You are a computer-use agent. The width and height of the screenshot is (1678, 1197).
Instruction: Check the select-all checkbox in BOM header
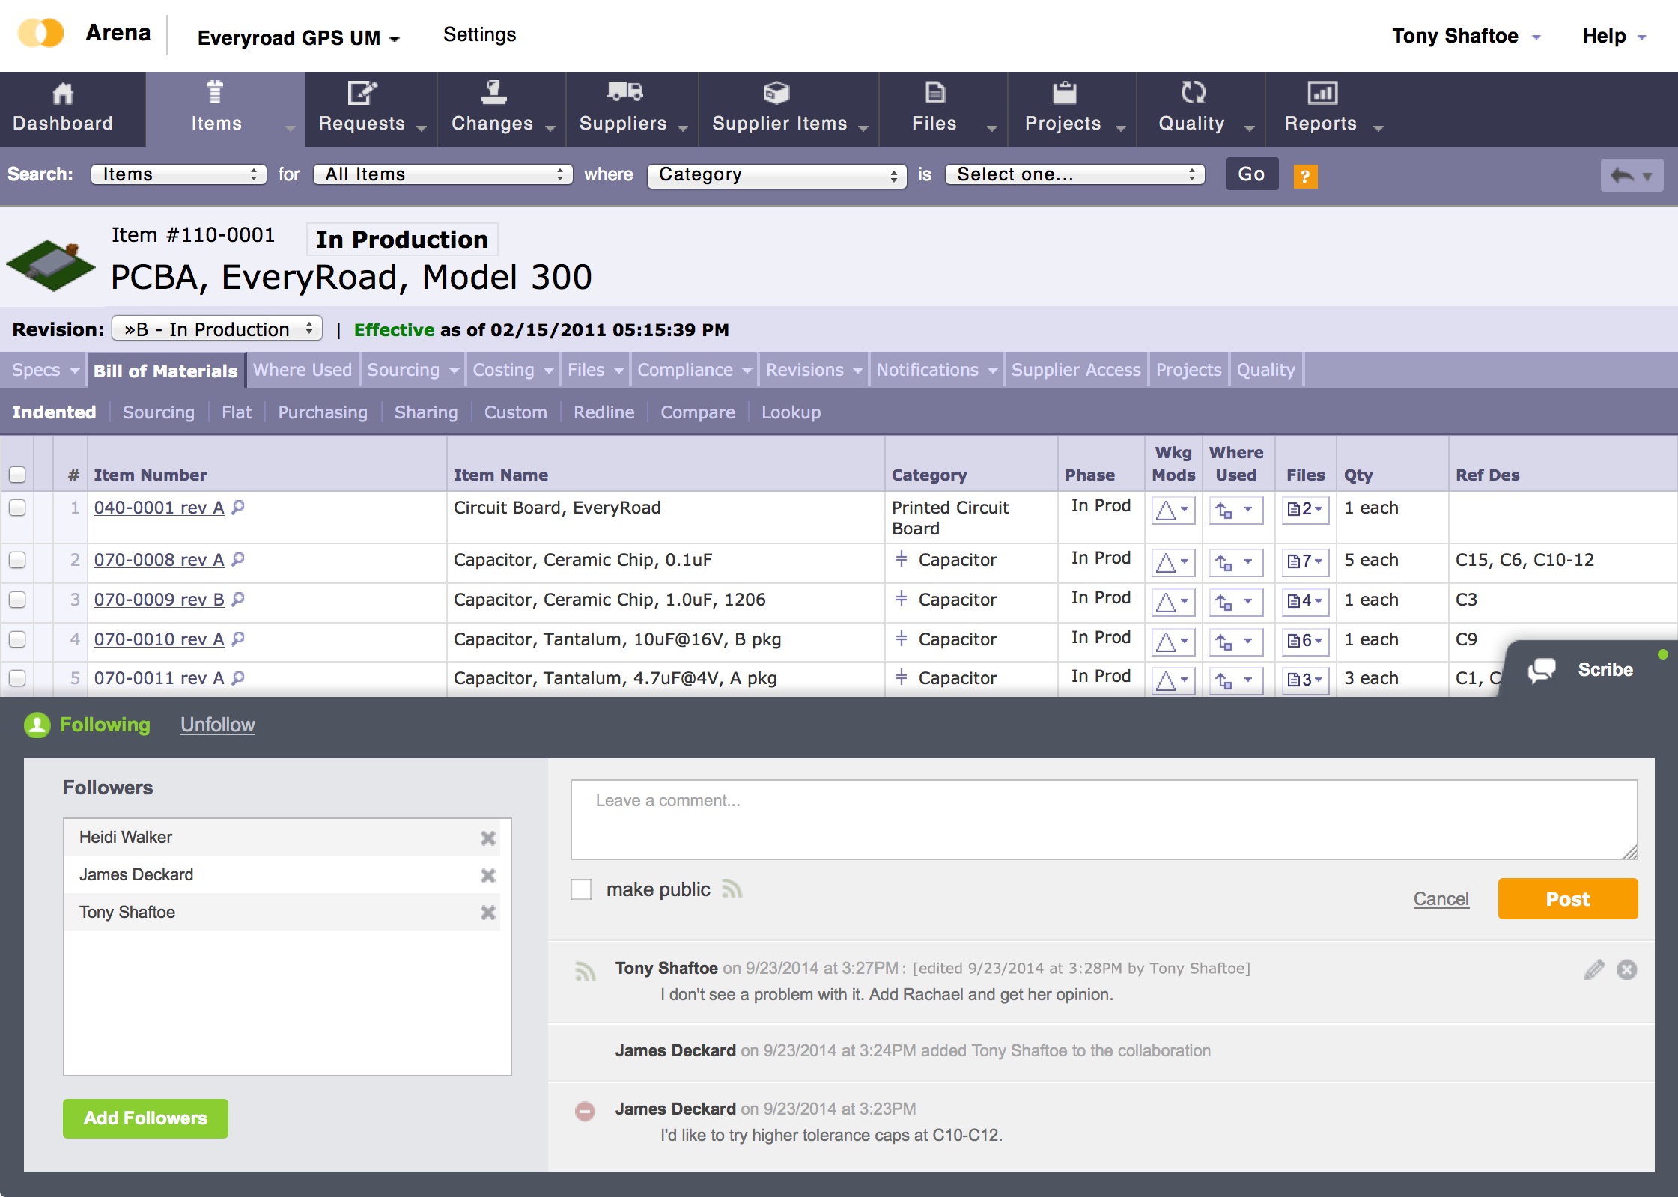(17, 474)
